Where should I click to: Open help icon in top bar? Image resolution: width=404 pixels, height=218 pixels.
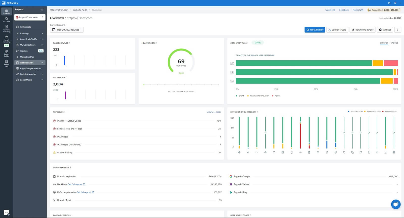389,3
